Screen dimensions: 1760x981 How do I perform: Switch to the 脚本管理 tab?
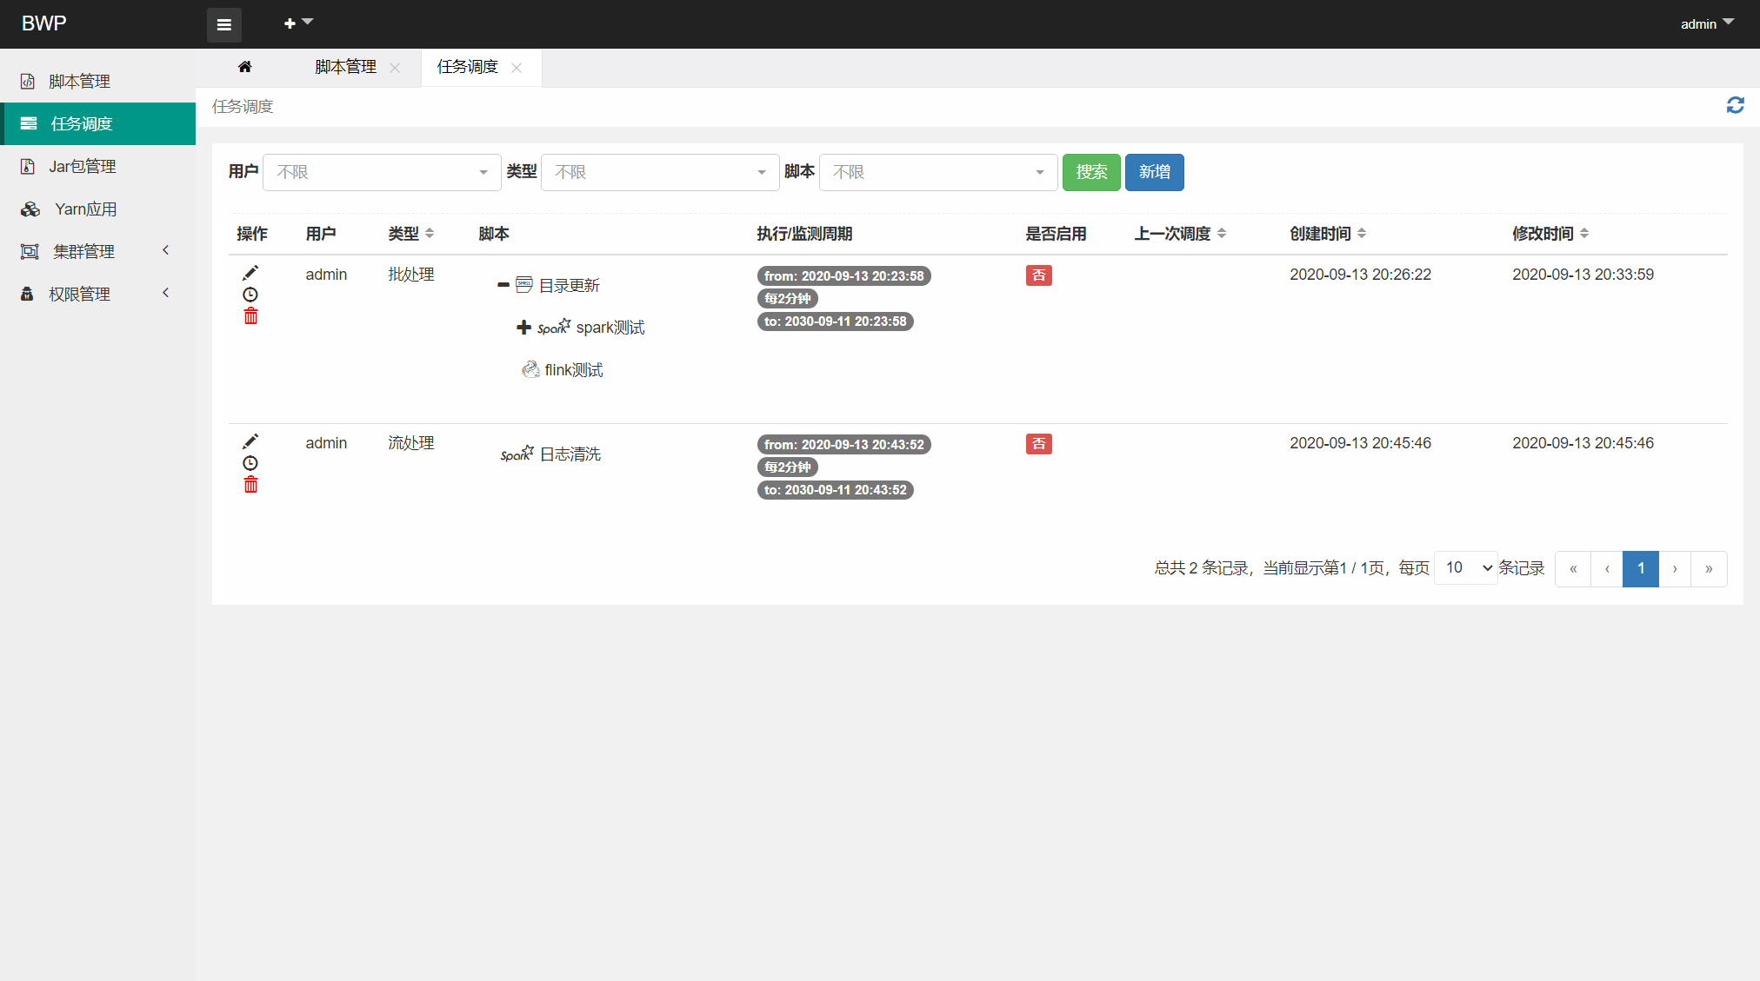click(345, 67)
